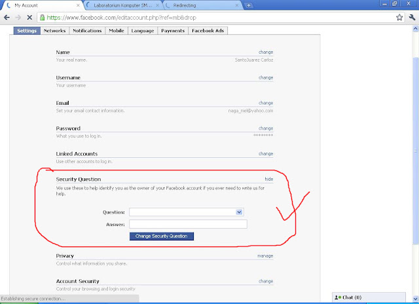
Task: Switch to the Laboratorium Komputer browser tab
Action: [x=123, y=5]
